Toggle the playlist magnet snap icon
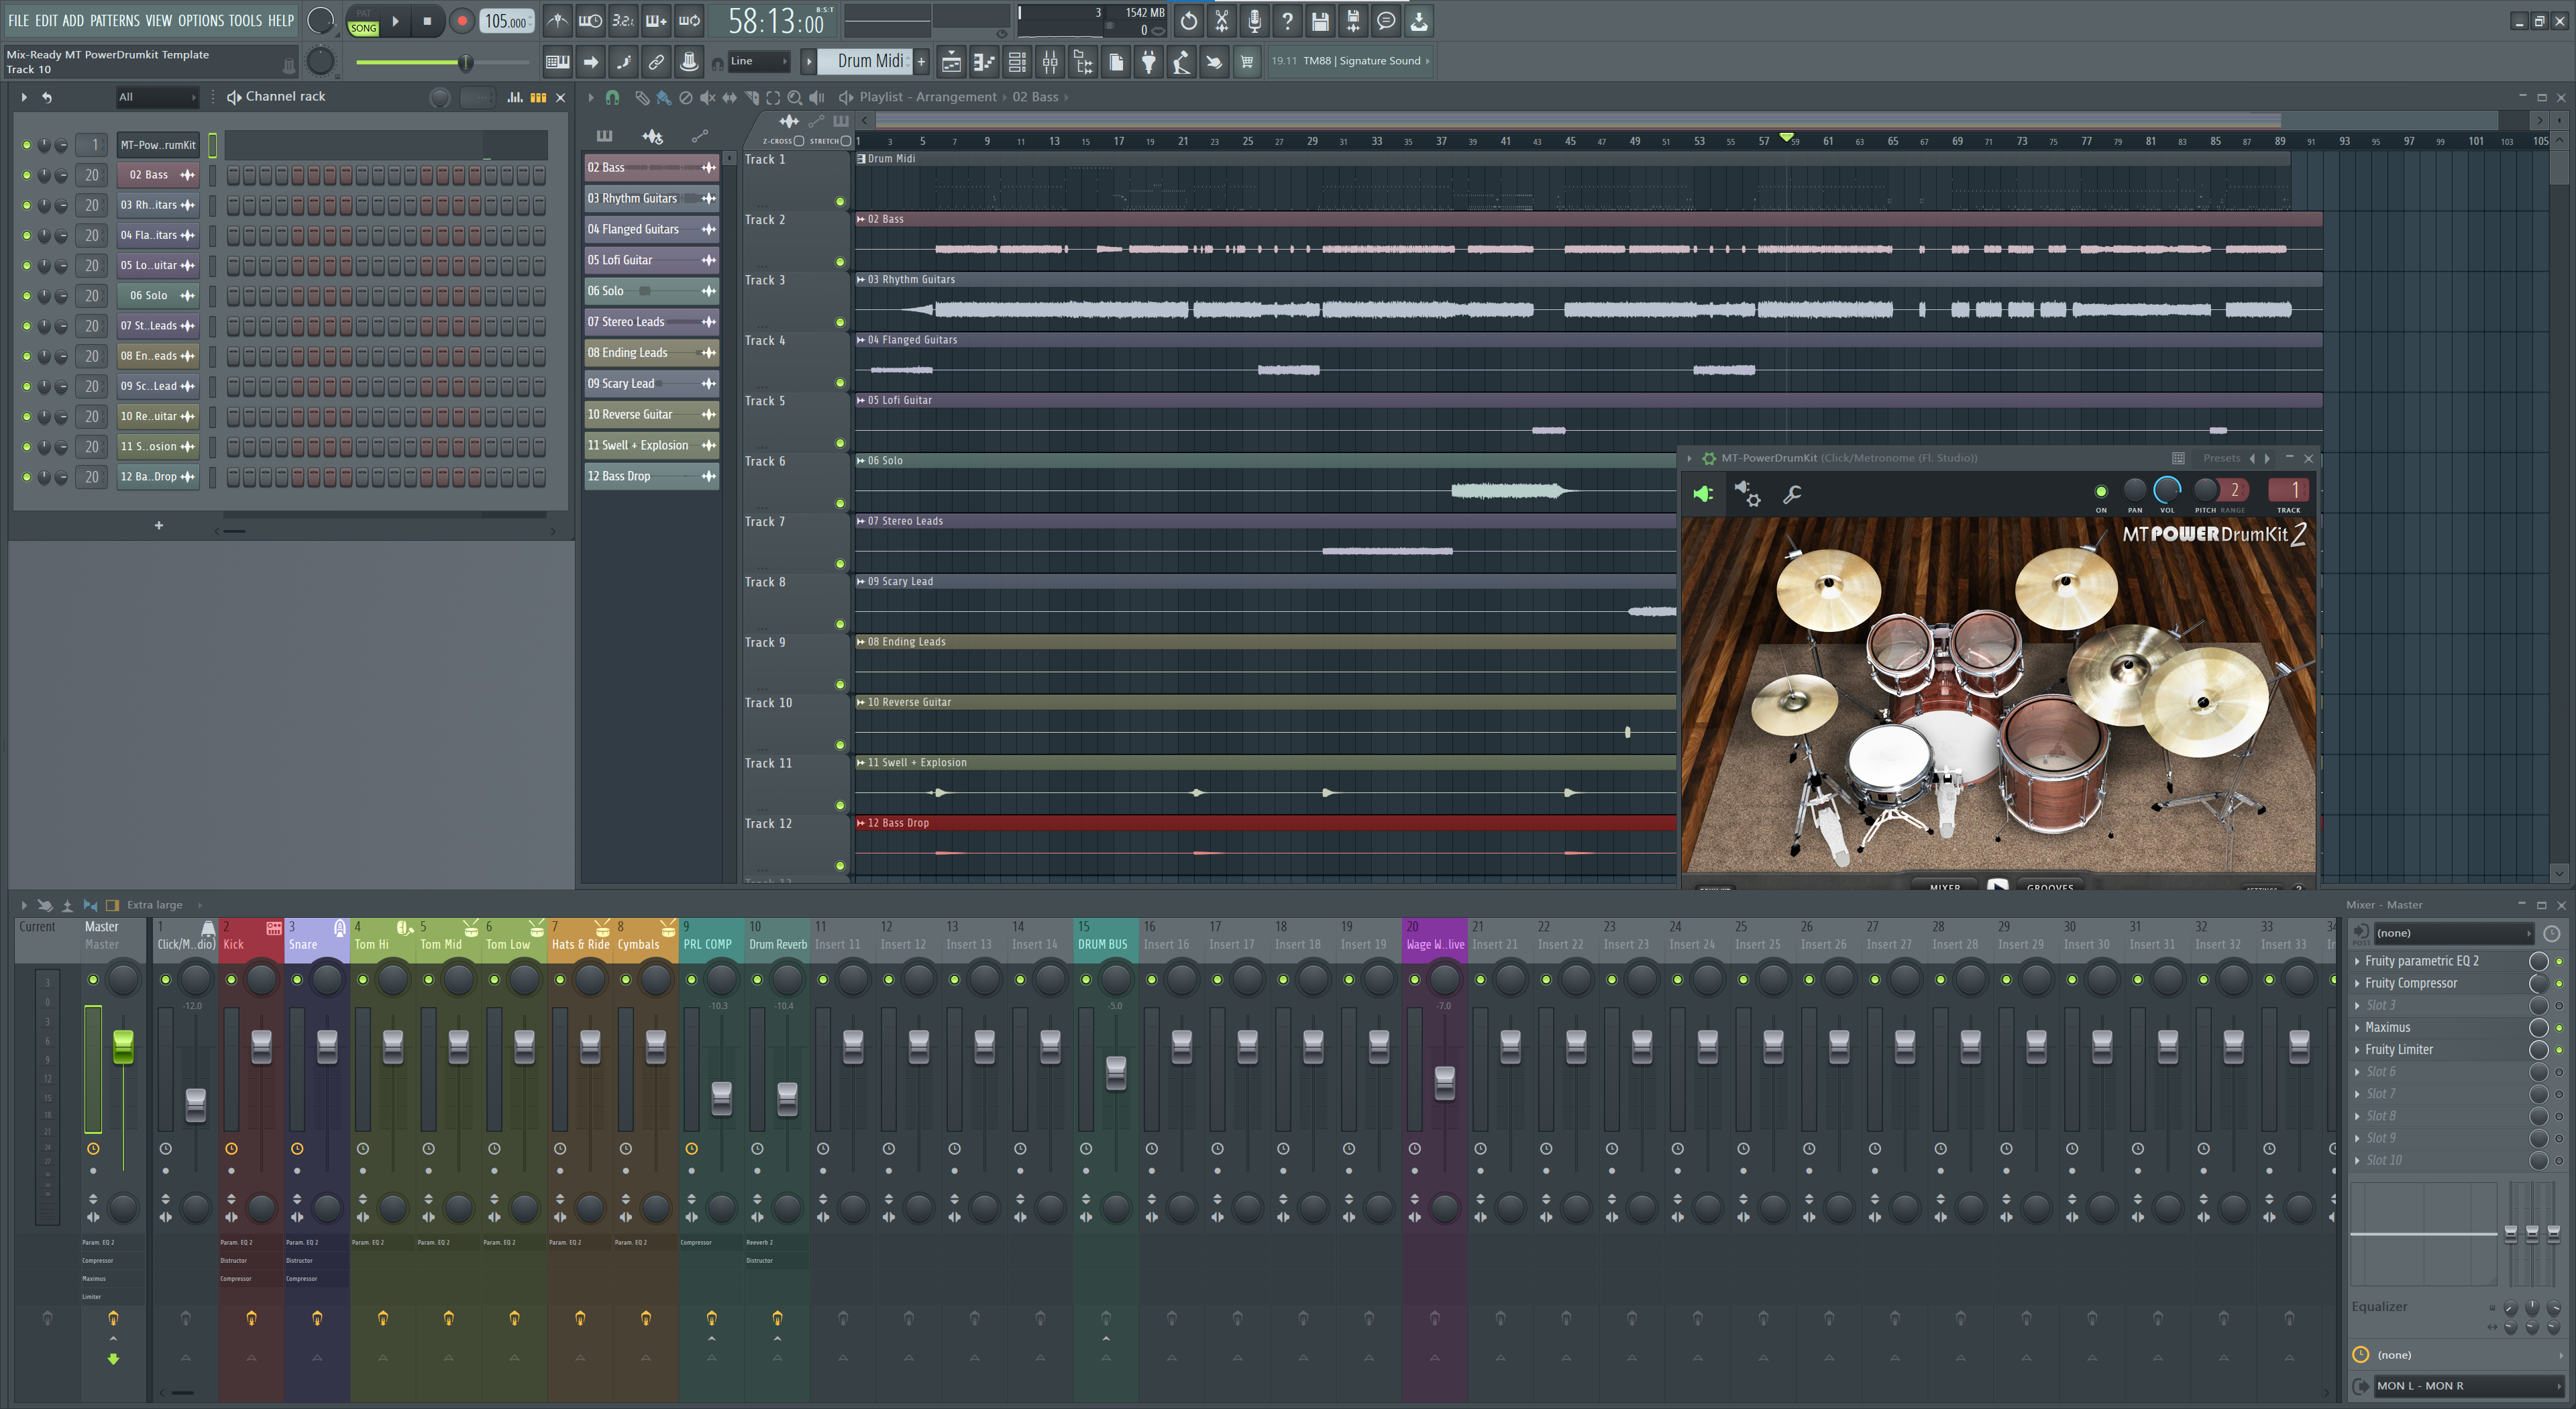Image resolution: width=2576 pixels, height=1409 pixels. click(x=612, y=97)
